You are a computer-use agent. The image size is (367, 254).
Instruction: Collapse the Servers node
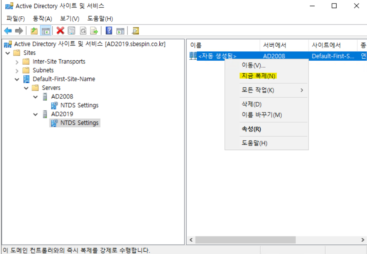[x=26, y=88]
